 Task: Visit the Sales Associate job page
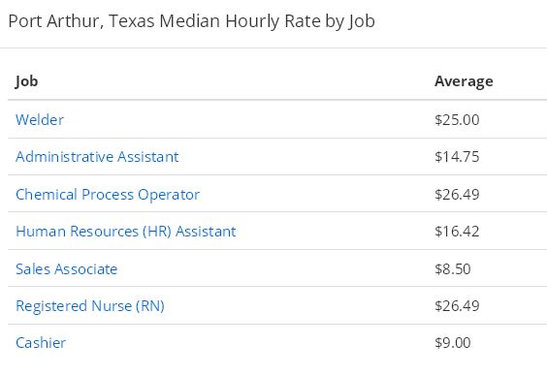67,268
